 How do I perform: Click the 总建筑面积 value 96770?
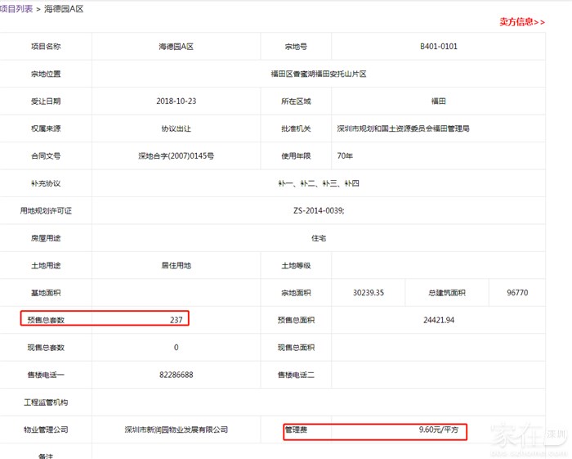point(516,292)
